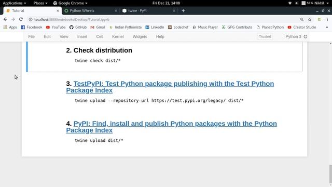Open the notebook View menu
The image size is (332, 187).
coord(64,37)
